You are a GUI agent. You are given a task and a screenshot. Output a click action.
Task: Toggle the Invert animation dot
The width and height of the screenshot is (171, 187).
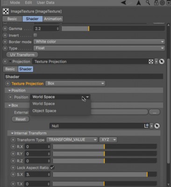(5, 36)
